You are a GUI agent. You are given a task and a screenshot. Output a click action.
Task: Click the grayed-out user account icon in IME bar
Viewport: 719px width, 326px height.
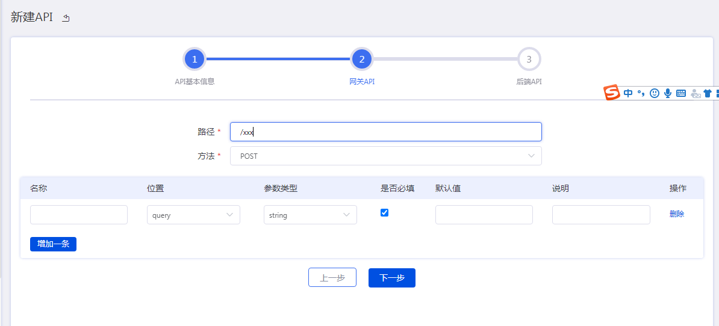(696, 93)
